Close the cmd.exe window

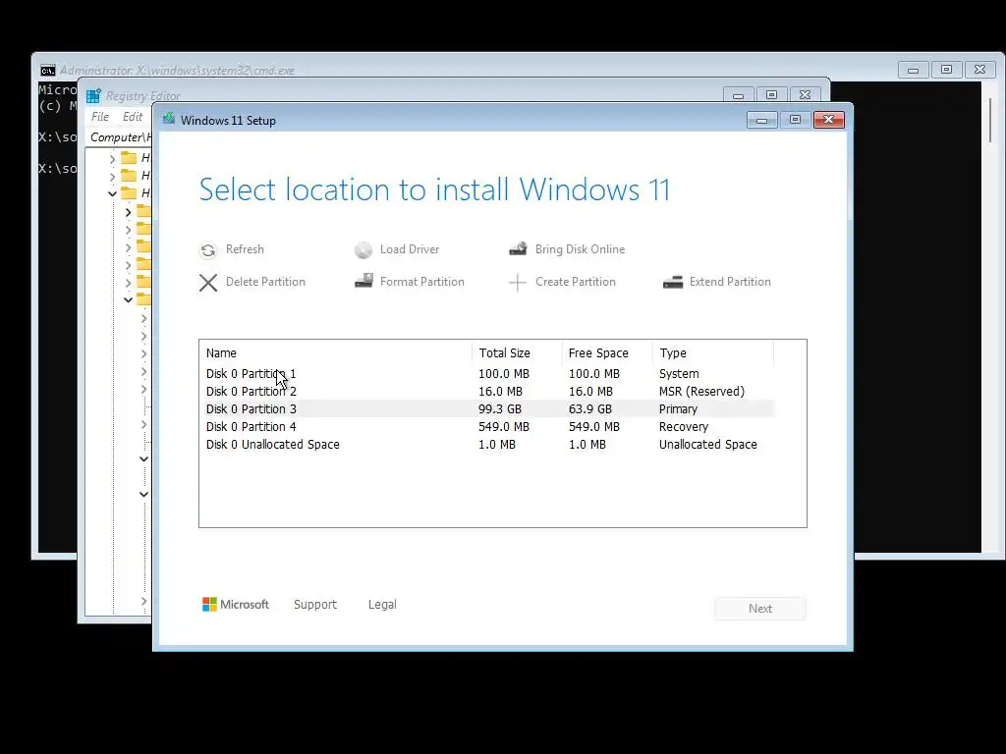979,70
